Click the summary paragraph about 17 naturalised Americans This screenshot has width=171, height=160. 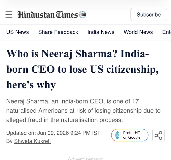(83, 111)
